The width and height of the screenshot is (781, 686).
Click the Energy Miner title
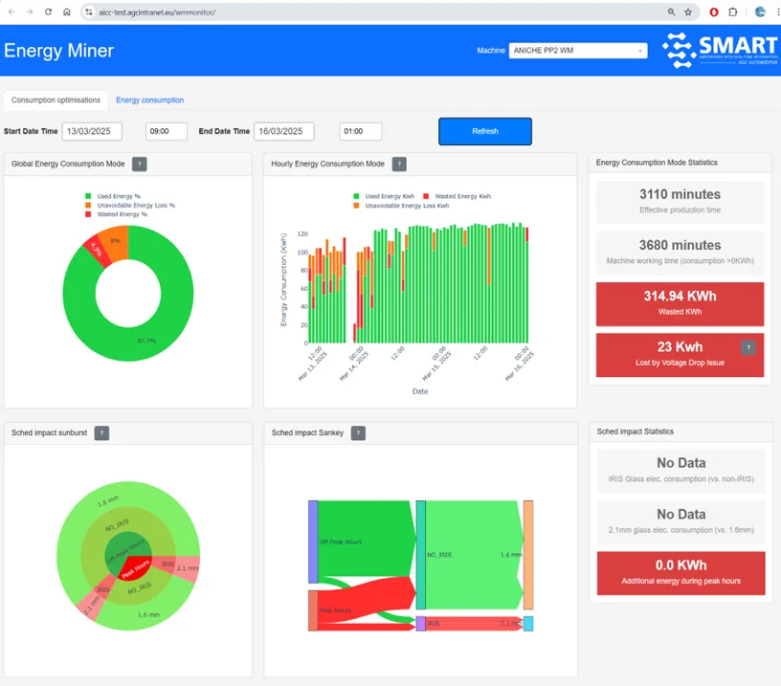click(x=58, y=51)
